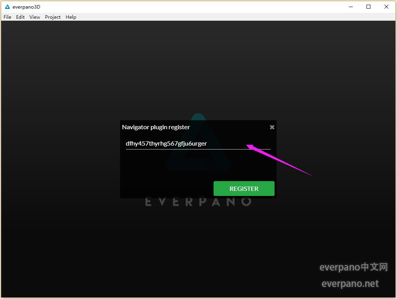
Task: Open the Project menu
Action: [x=53, y=17]
